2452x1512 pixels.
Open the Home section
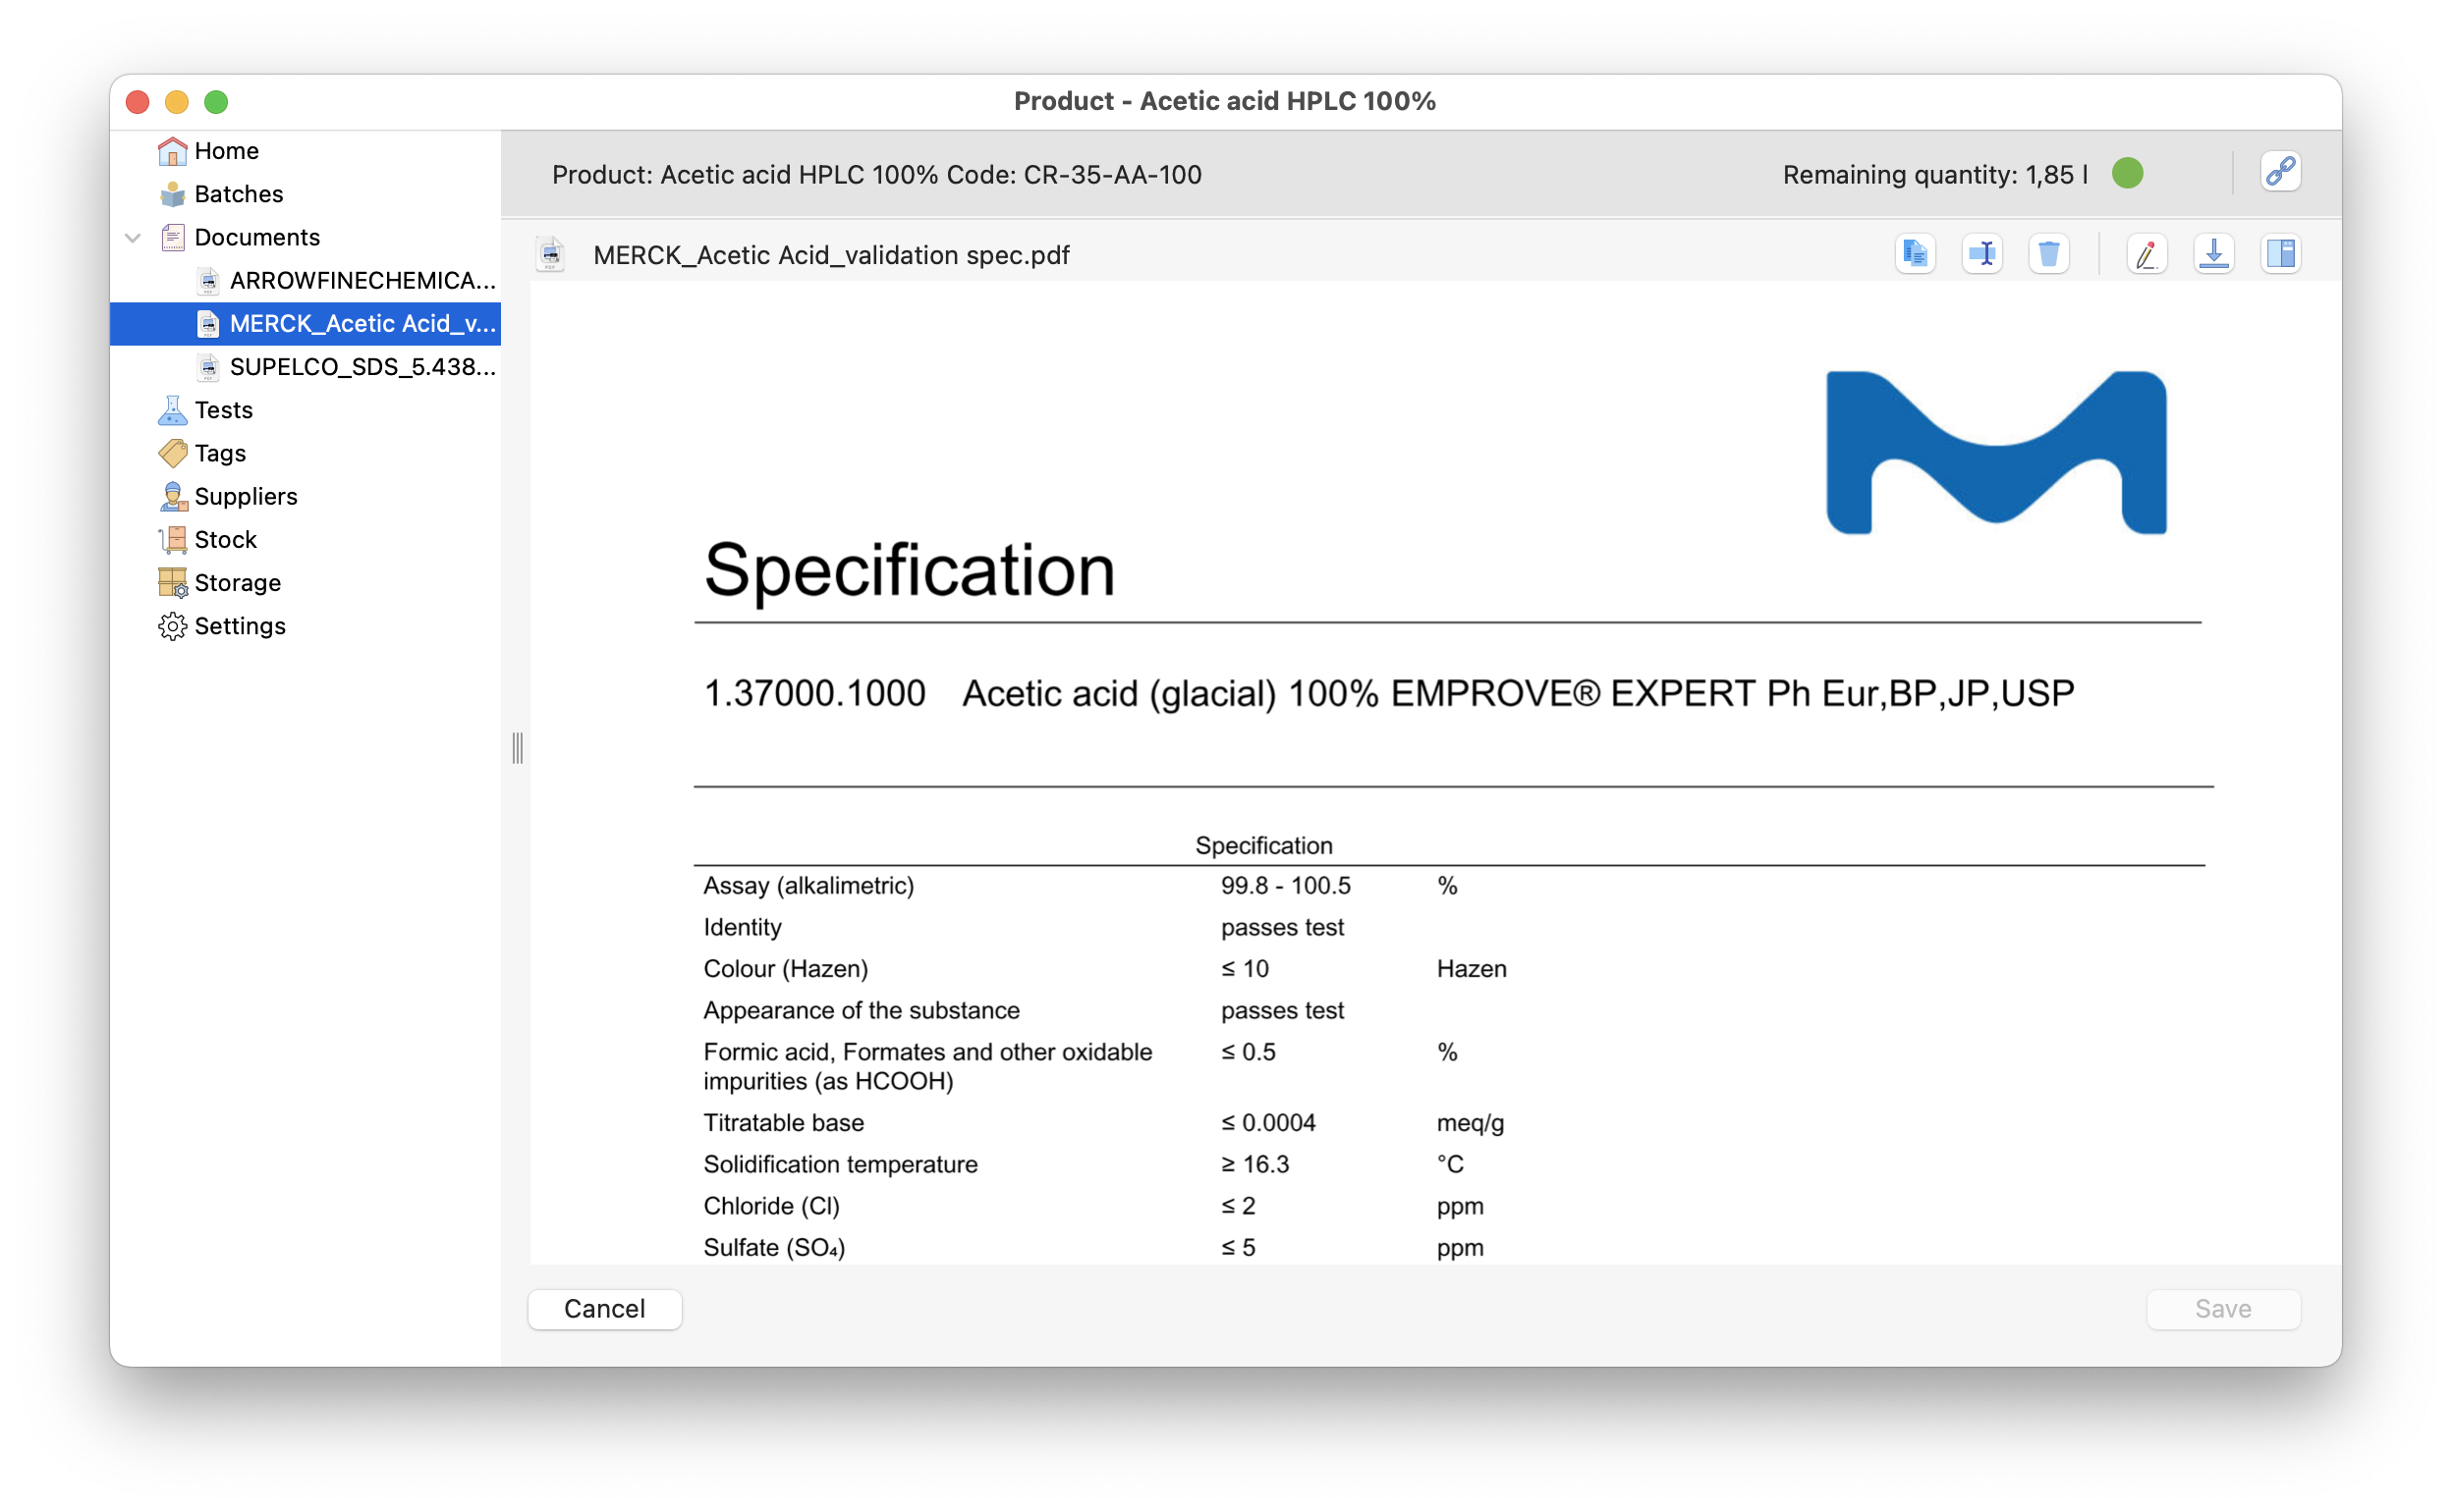[226, 151]
